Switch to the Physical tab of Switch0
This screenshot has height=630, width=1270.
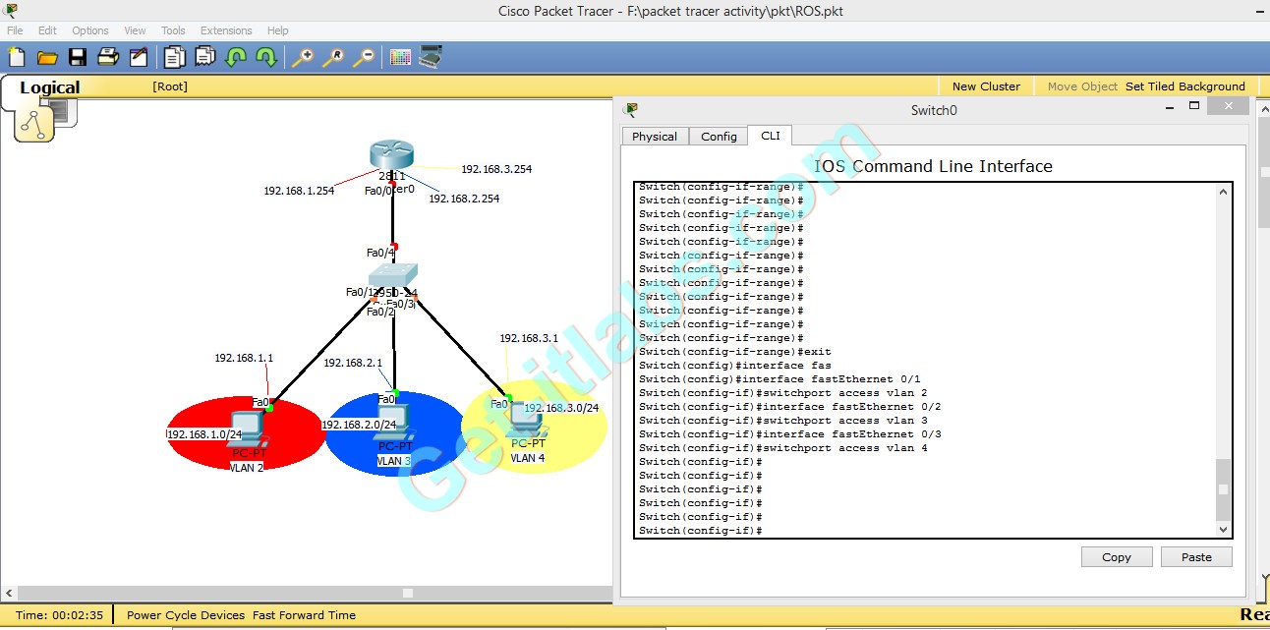tap(655, 137)
